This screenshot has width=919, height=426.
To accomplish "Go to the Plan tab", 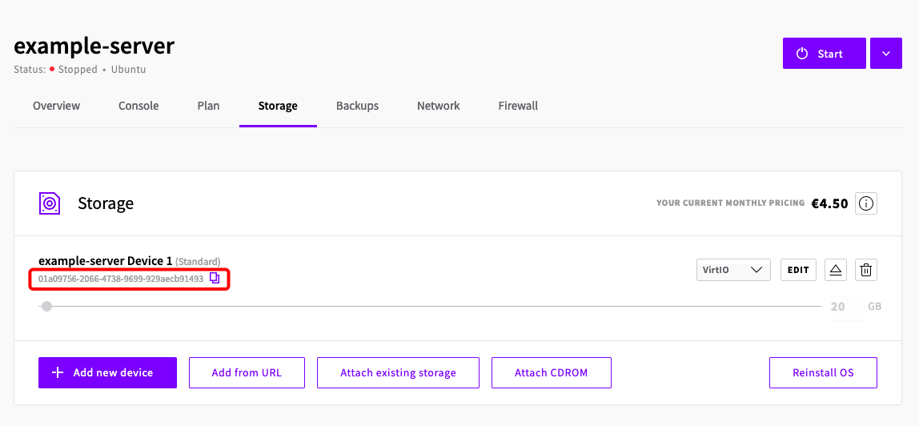I will [x=208, y=106].
